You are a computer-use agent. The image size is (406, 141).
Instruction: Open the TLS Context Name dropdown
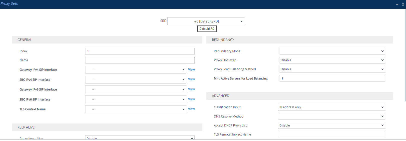pyautogui.click(x=135, y=109)
